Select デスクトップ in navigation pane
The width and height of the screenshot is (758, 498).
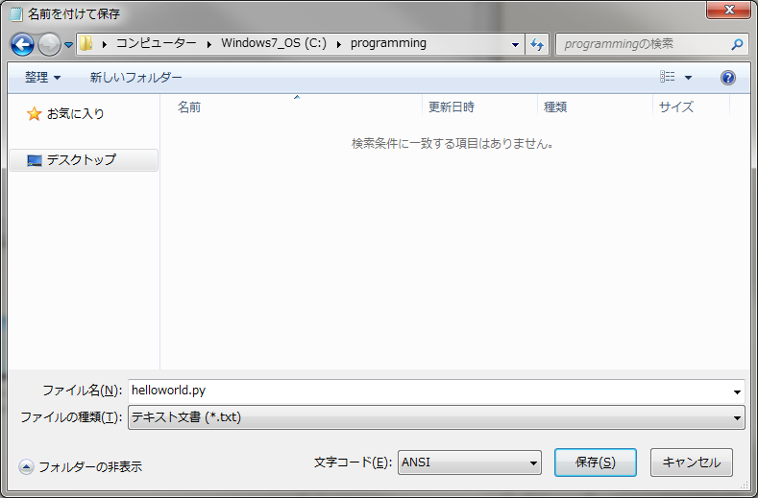point(84,160)
